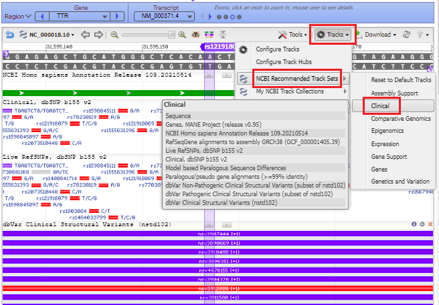Pan left using the left arrow icon

click(85, 34)
